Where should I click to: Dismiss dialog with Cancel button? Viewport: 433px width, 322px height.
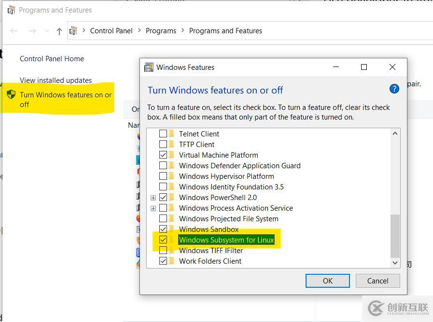pyautogui.click(x=377, y=281)
